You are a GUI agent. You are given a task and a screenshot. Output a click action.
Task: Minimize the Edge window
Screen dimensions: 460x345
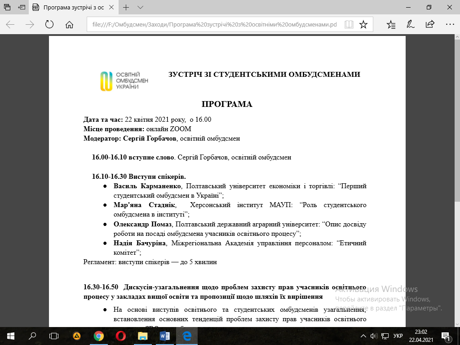[x=408, y=7]
